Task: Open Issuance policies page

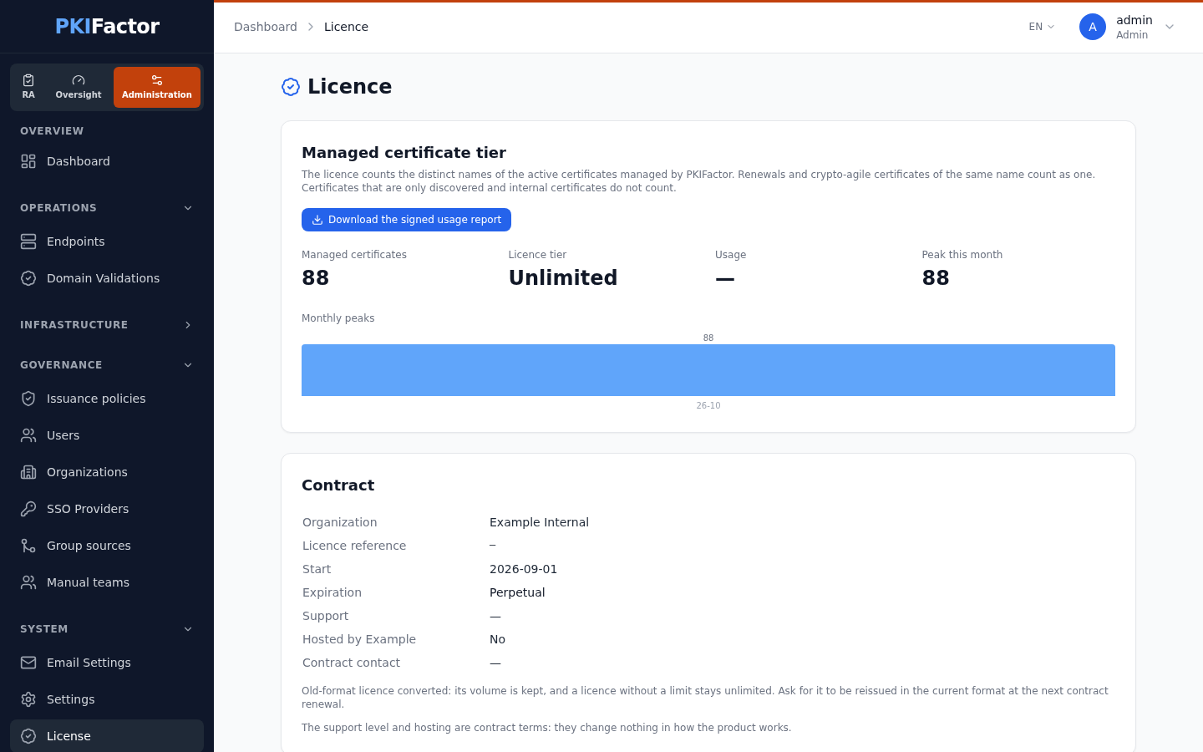Action: click(x=107, y=399)
